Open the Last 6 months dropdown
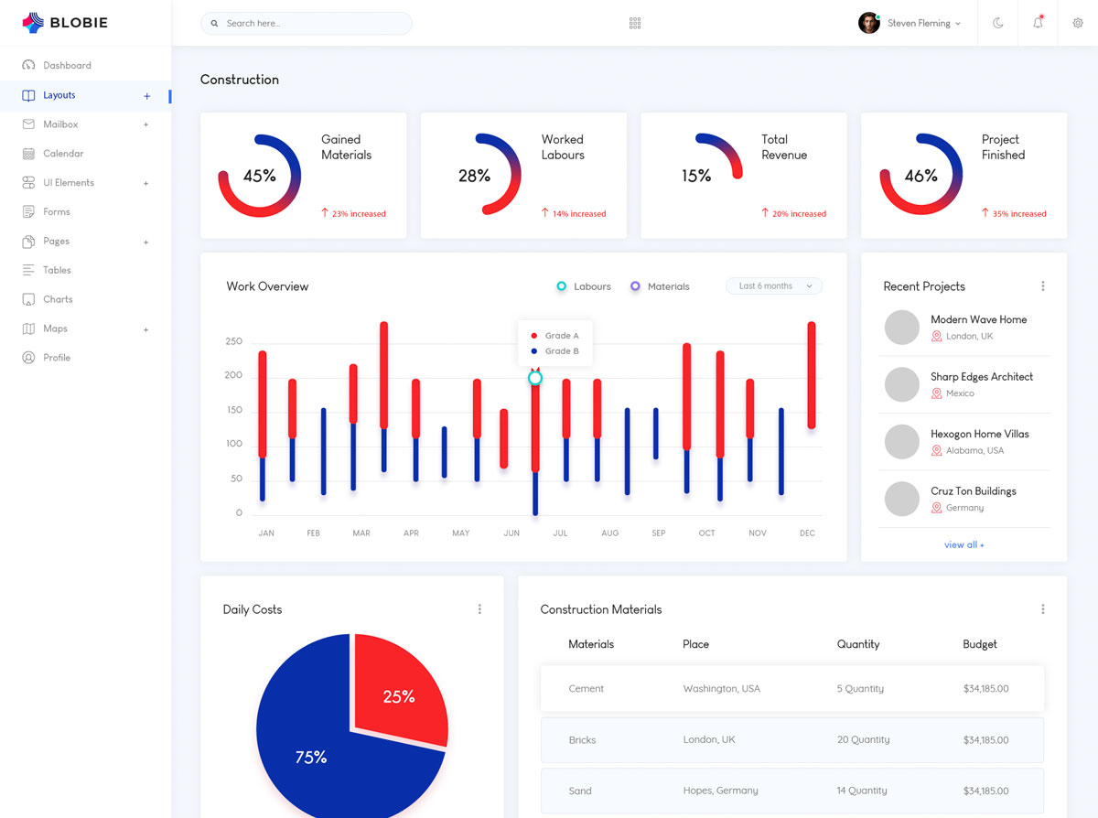The height and width of the screenshot is (818, 1098). click(x=774, y=286)
